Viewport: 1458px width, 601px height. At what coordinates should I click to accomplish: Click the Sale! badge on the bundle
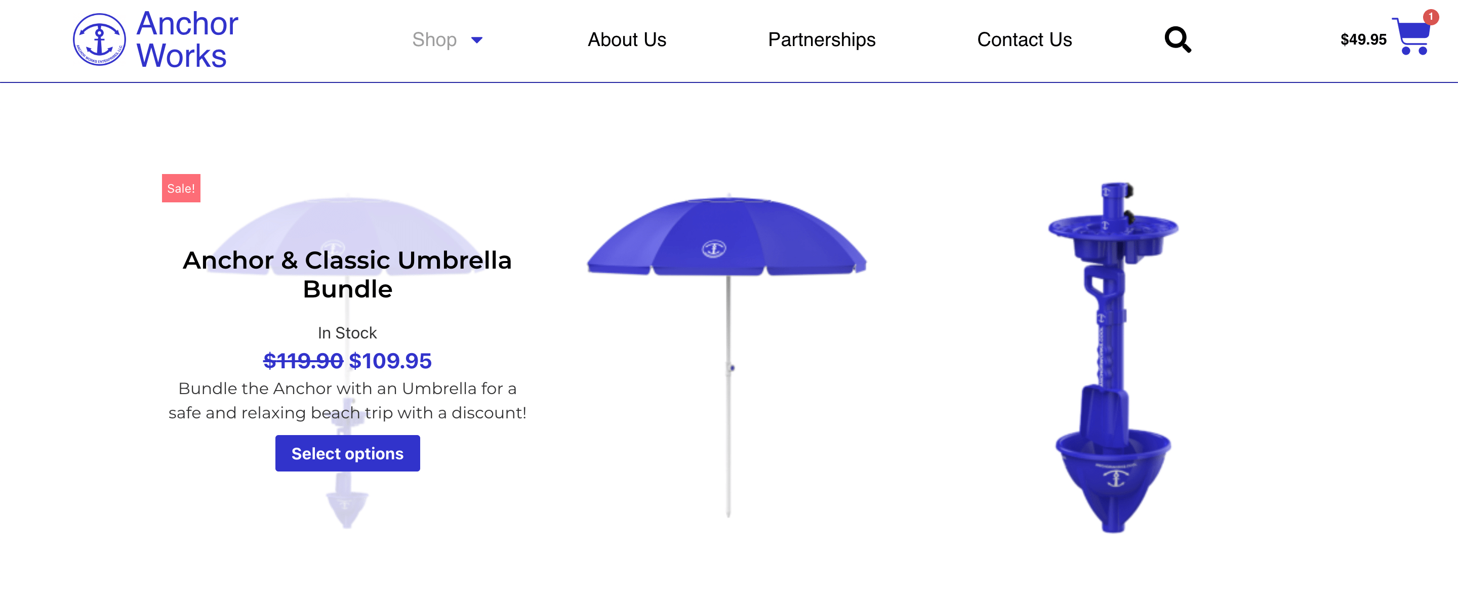point(181,188)
